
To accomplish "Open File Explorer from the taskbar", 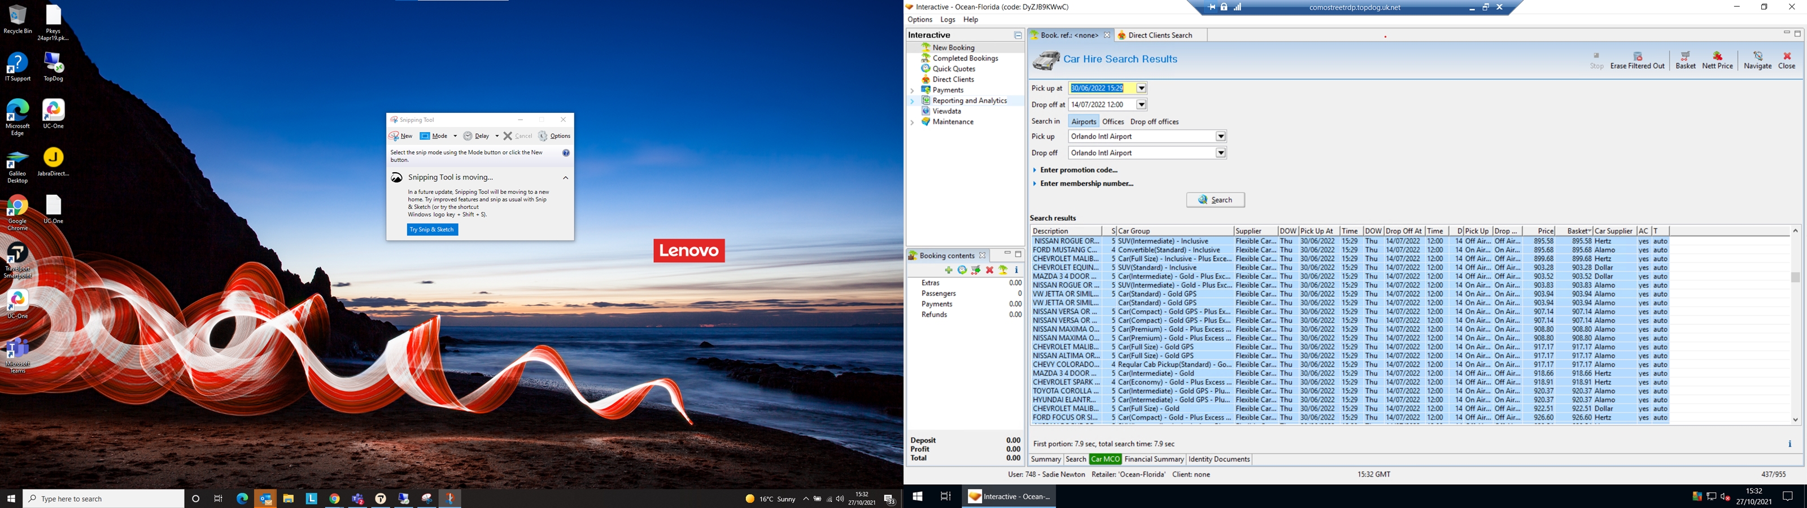I will 289,499.
